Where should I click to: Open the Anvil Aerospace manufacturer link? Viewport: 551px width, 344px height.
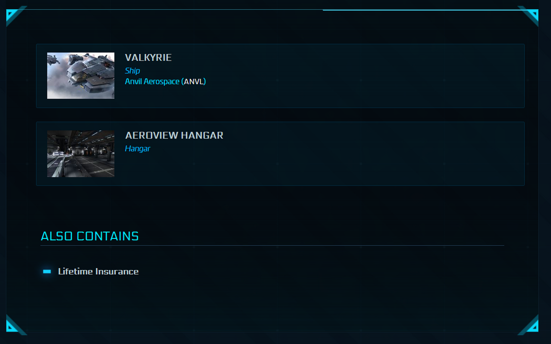click(x=152, y=82)
